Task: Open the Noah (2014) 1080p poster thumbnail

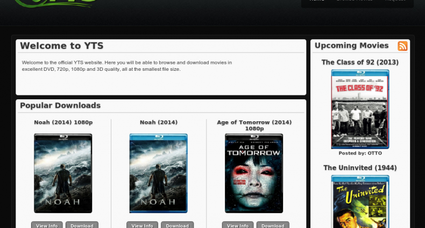Action: point(63,173)
